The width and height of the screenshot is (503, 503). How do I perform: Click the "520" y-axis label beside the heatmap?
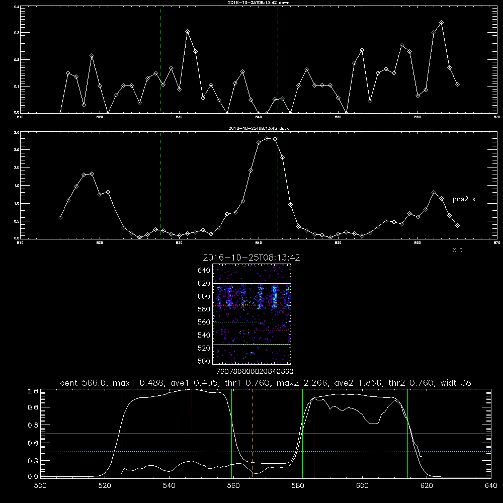(204, 348)
